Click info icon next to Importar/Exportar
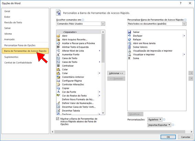 tap(173, 125)
